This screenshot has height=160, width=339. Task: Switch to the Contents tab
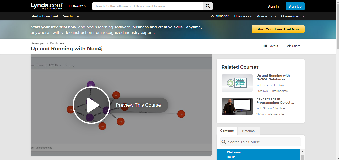[x=227, y=131]
